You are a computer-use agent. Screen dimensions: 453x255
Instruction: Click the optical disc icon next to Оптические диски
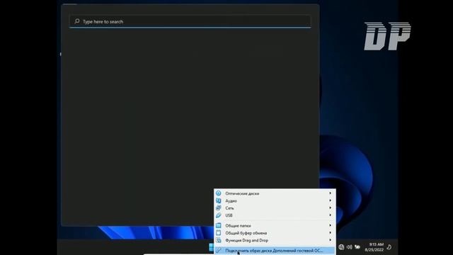coord(219,193)
